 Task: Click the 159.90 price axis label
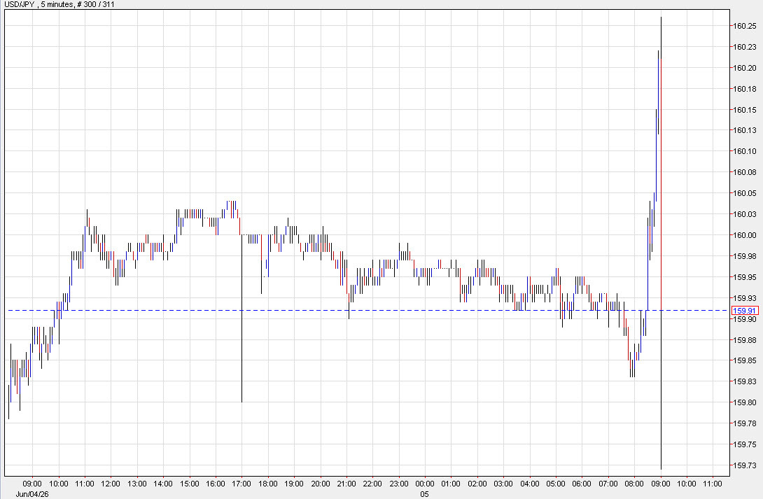point(745,319)
